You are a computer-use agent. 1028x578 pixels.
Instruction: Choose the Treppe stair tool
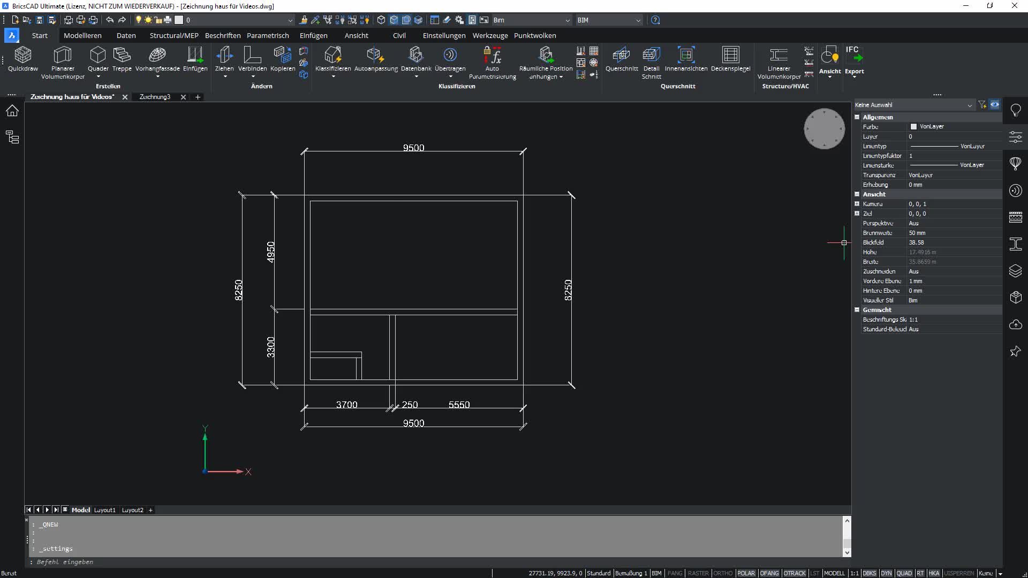click(122, 59)
